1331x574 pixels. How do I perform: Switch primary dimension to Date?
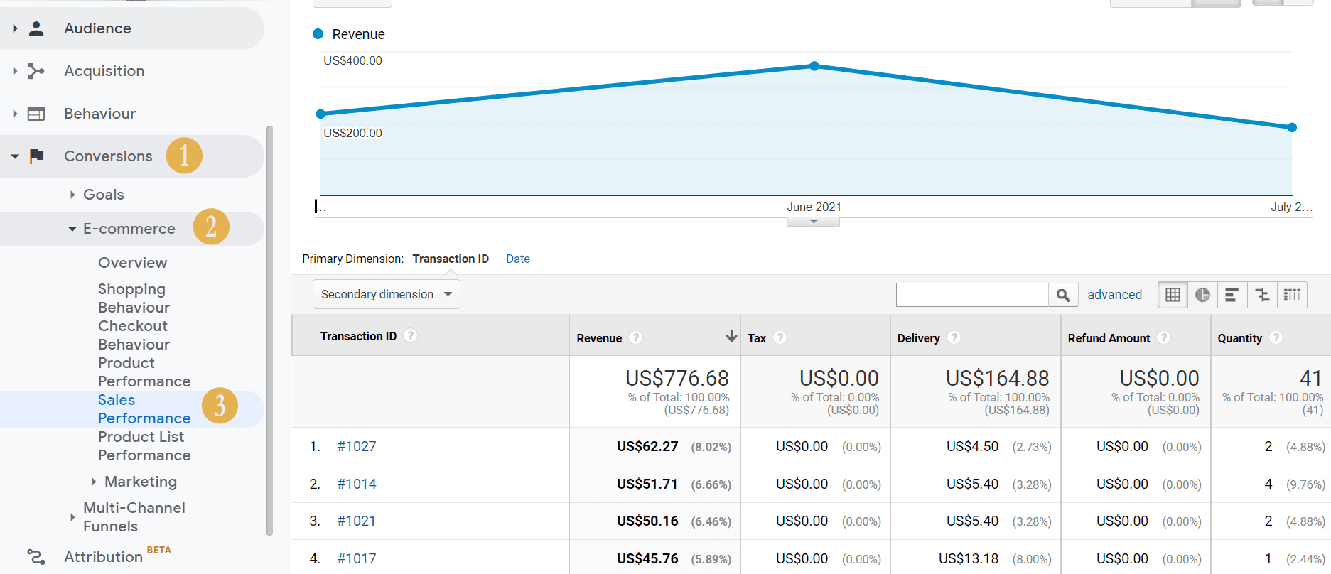coord(517,259)
